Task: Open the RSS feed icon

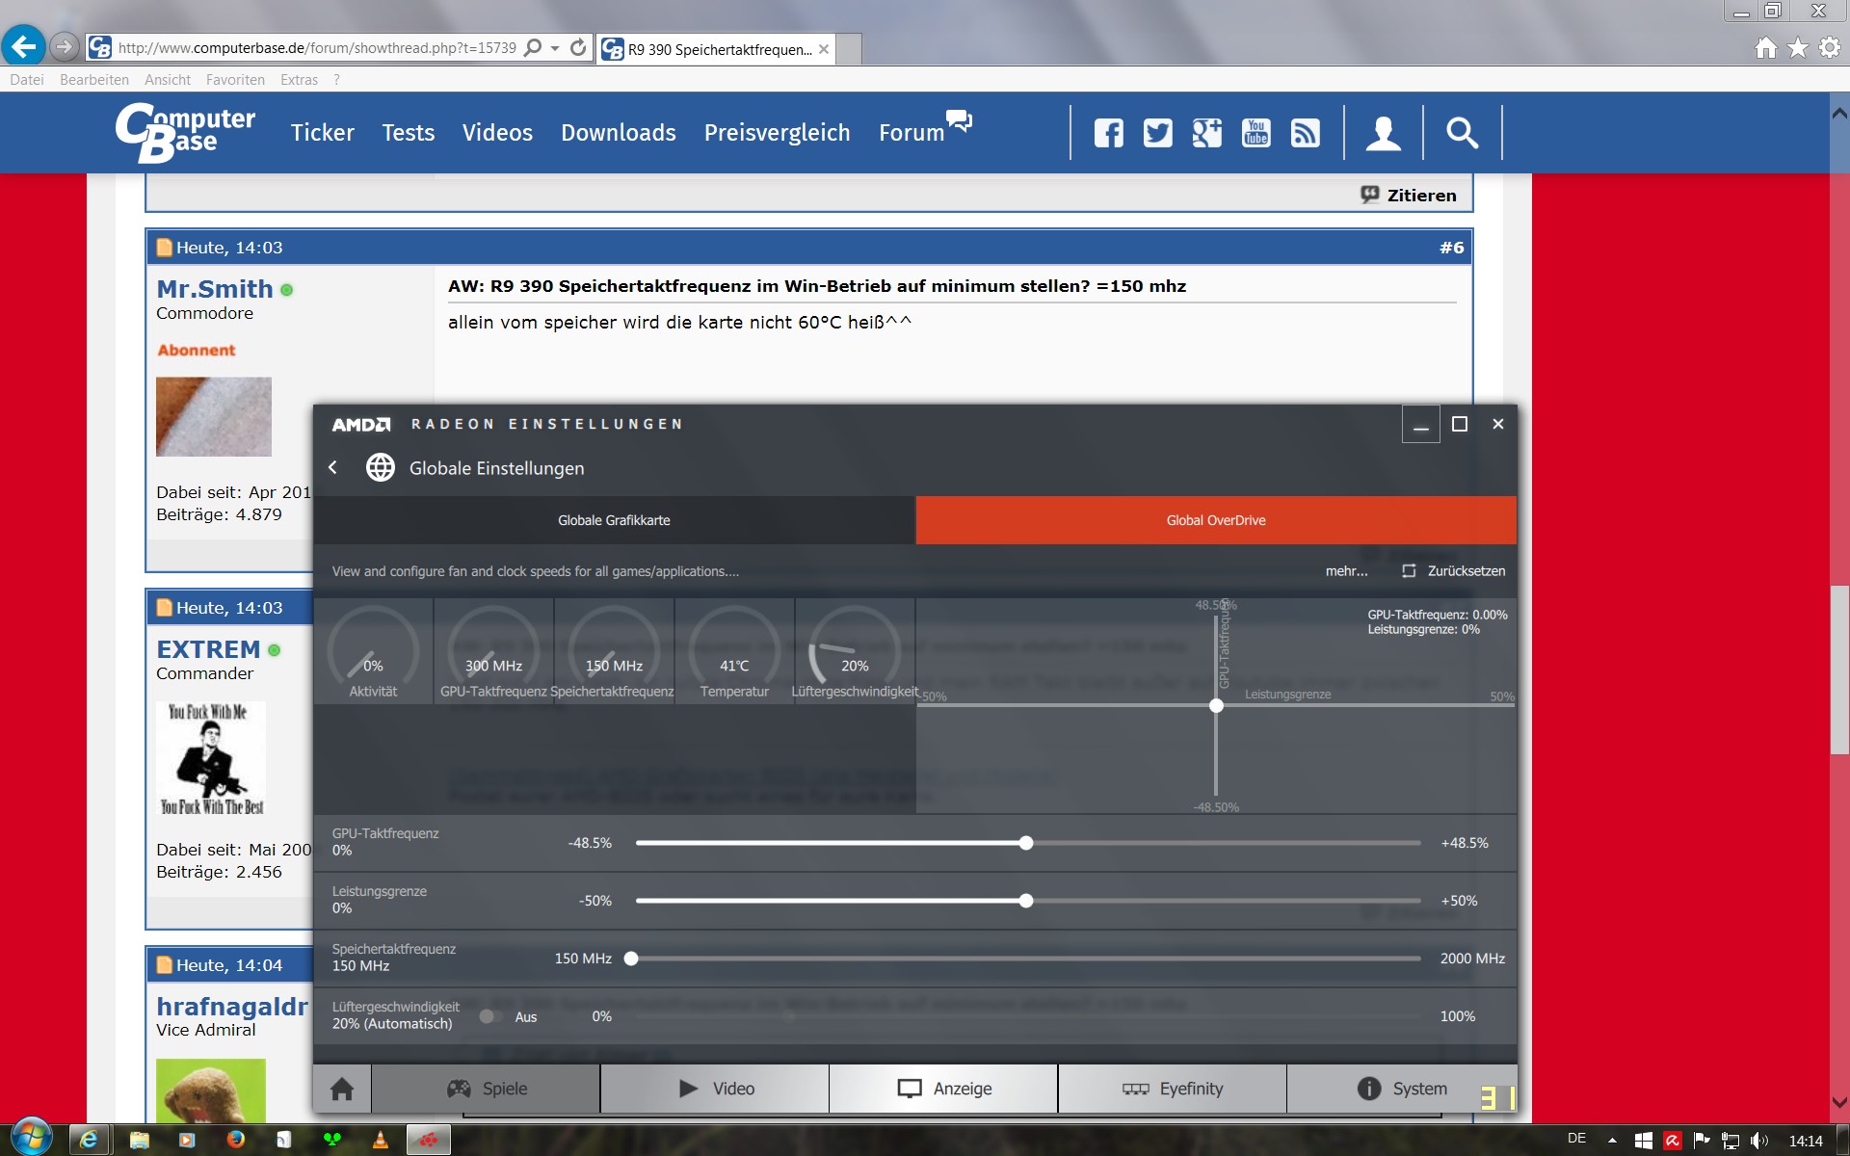Action: pos(1305,133)
